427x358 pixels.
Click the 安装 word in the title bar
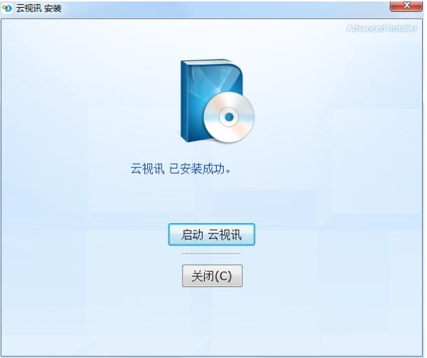[53, 9]
